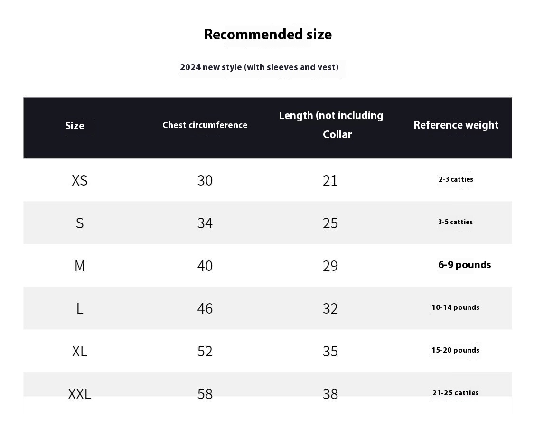This screenshot has width=534, height=437.
Task: Click the Size column header
Action: coord(75,126)
